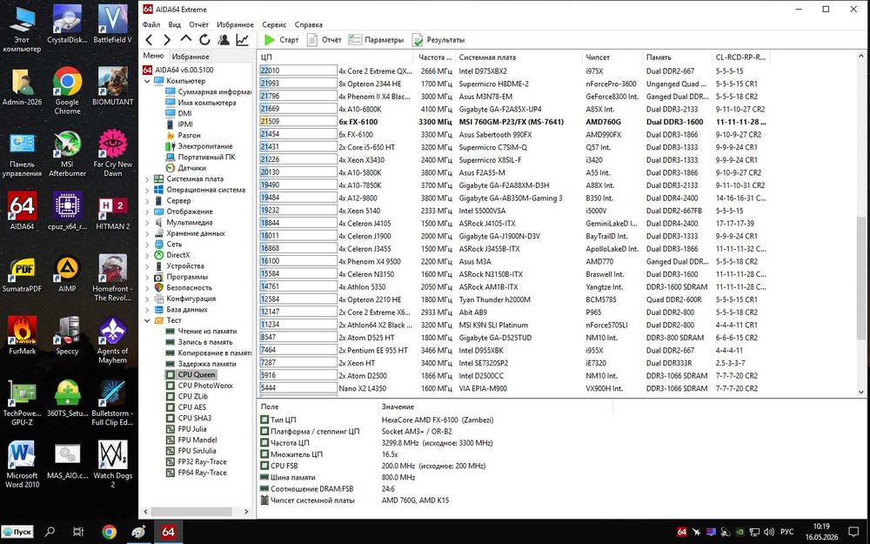This screenshot has width=870, height=544.
Task: Switch to the Избранное tab in the sidebar
Action: point(191,57)
